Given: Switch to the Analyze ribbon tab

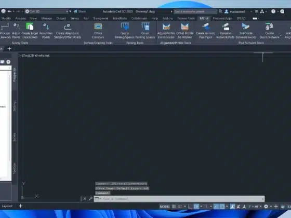Looking at the screenshot, I should tap(20, 18).
